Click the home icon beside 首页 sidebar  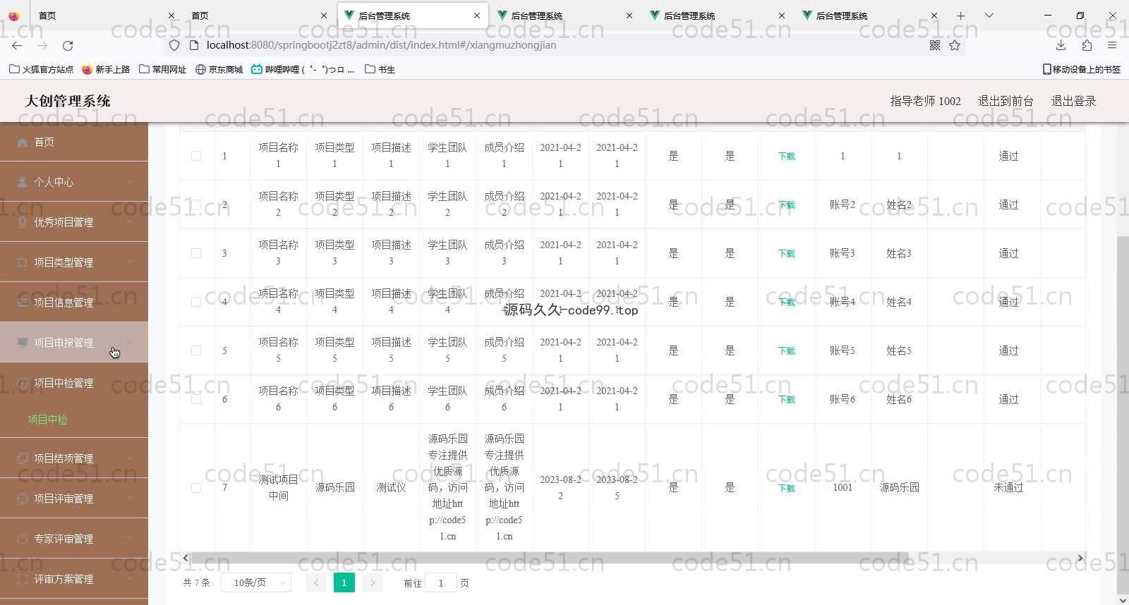click(x=23, y=142)
